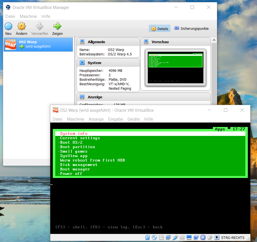Open VM settings via Ändern gear icon
The width and height of the screenshot is (257, 242).
(x=21, y=26)
